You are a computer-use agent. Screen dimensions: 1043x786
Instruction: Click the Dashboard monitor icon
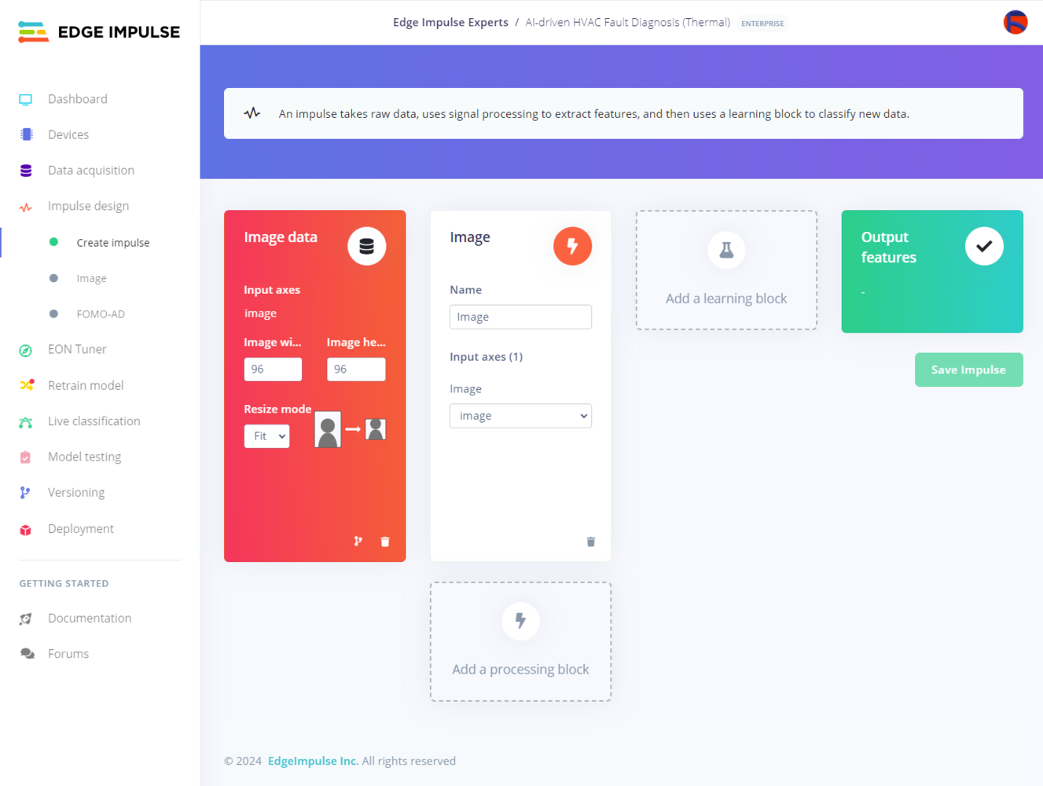pos(26,100)
